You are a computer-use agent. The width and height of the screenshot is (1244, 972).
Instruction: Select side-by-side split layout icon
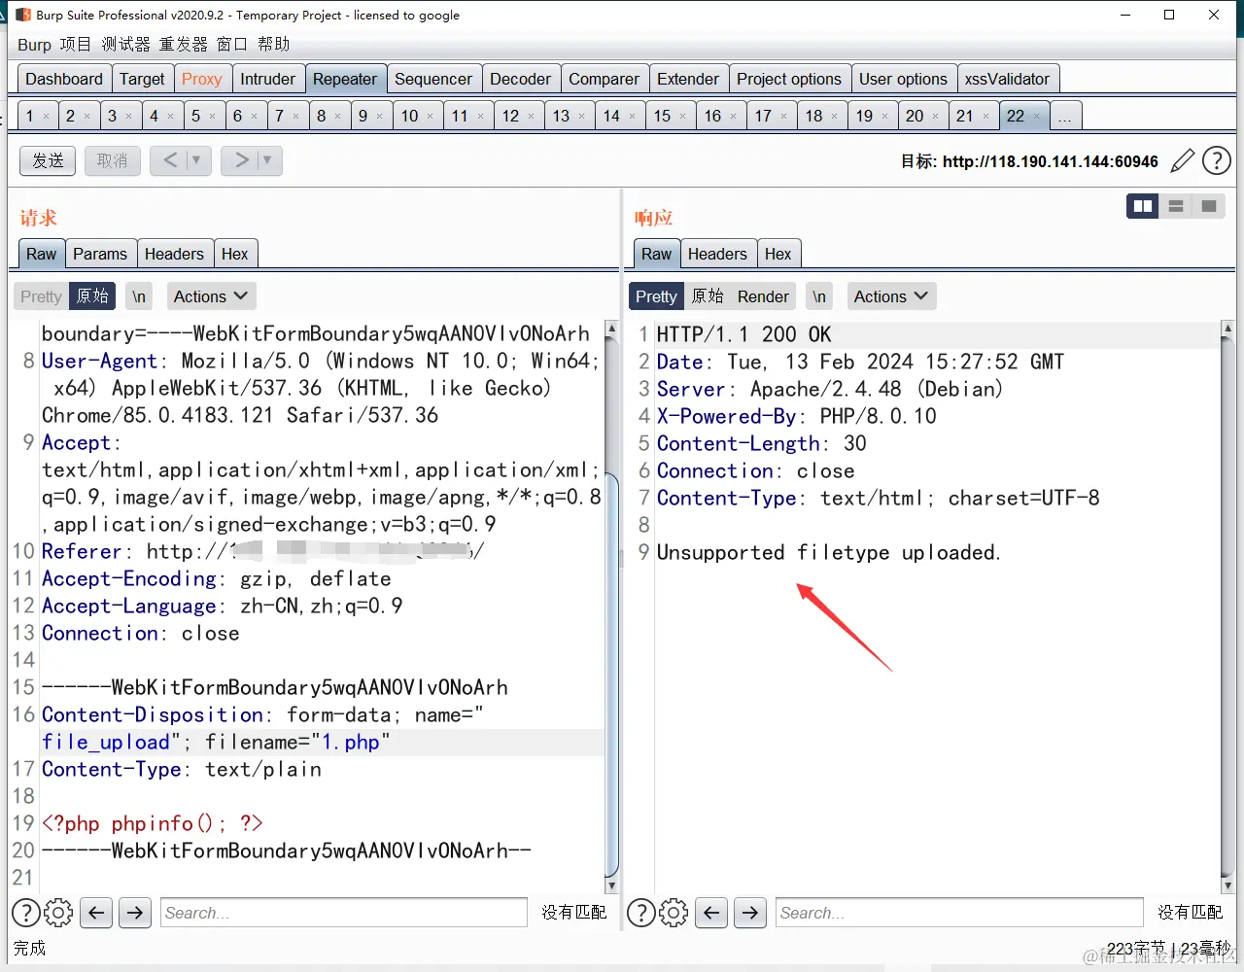pyautogui.click(x=1143, y=206)
